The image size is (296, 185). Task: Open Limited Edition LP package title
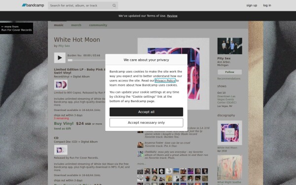tap(79, 71)
